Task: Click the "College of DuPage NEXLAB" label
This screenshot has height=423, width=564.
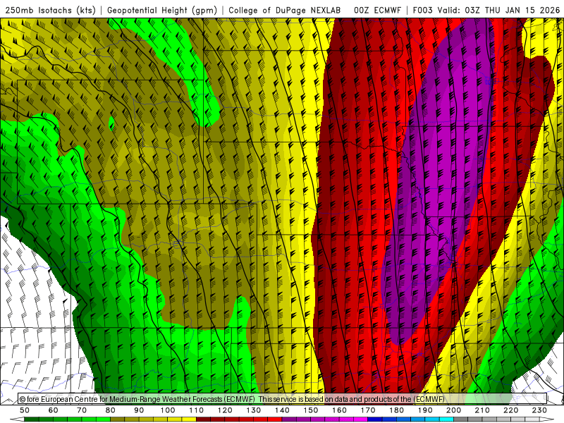Action: [x=285, y=11]
